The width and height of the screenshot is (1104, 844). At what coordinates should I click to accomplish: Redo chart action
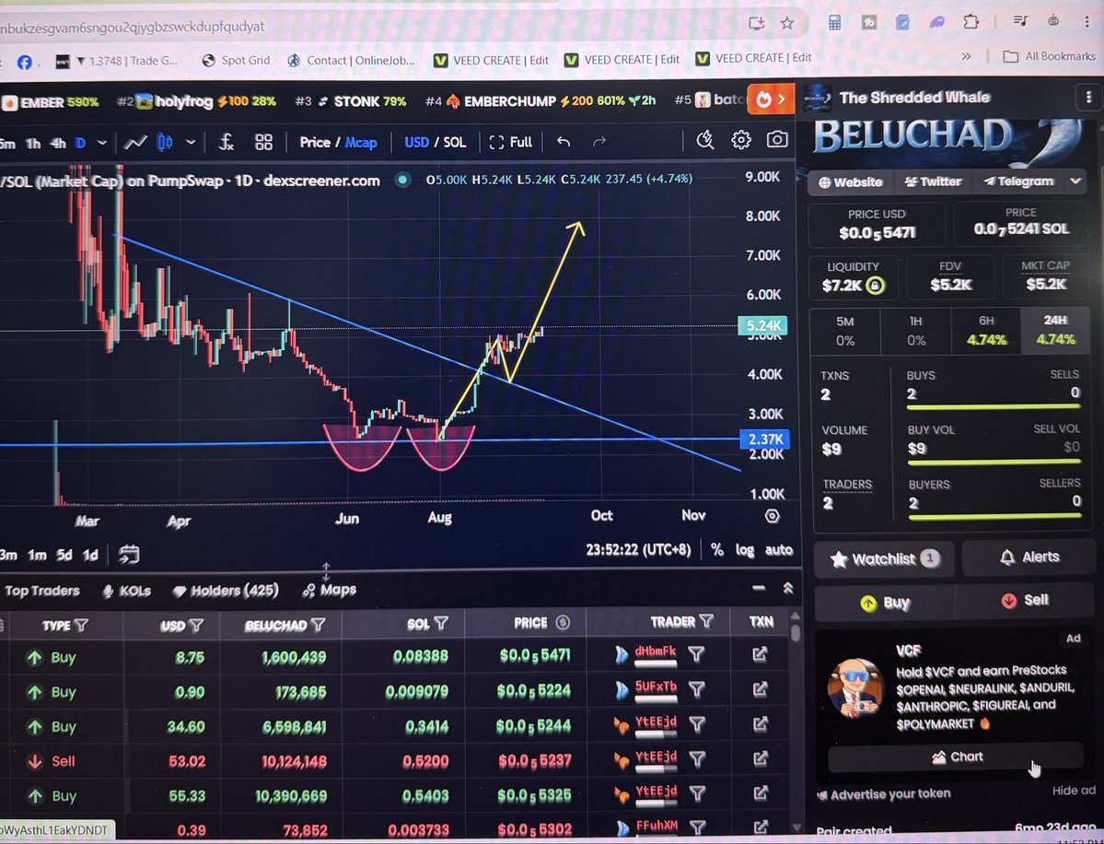(x=599, y=142)
